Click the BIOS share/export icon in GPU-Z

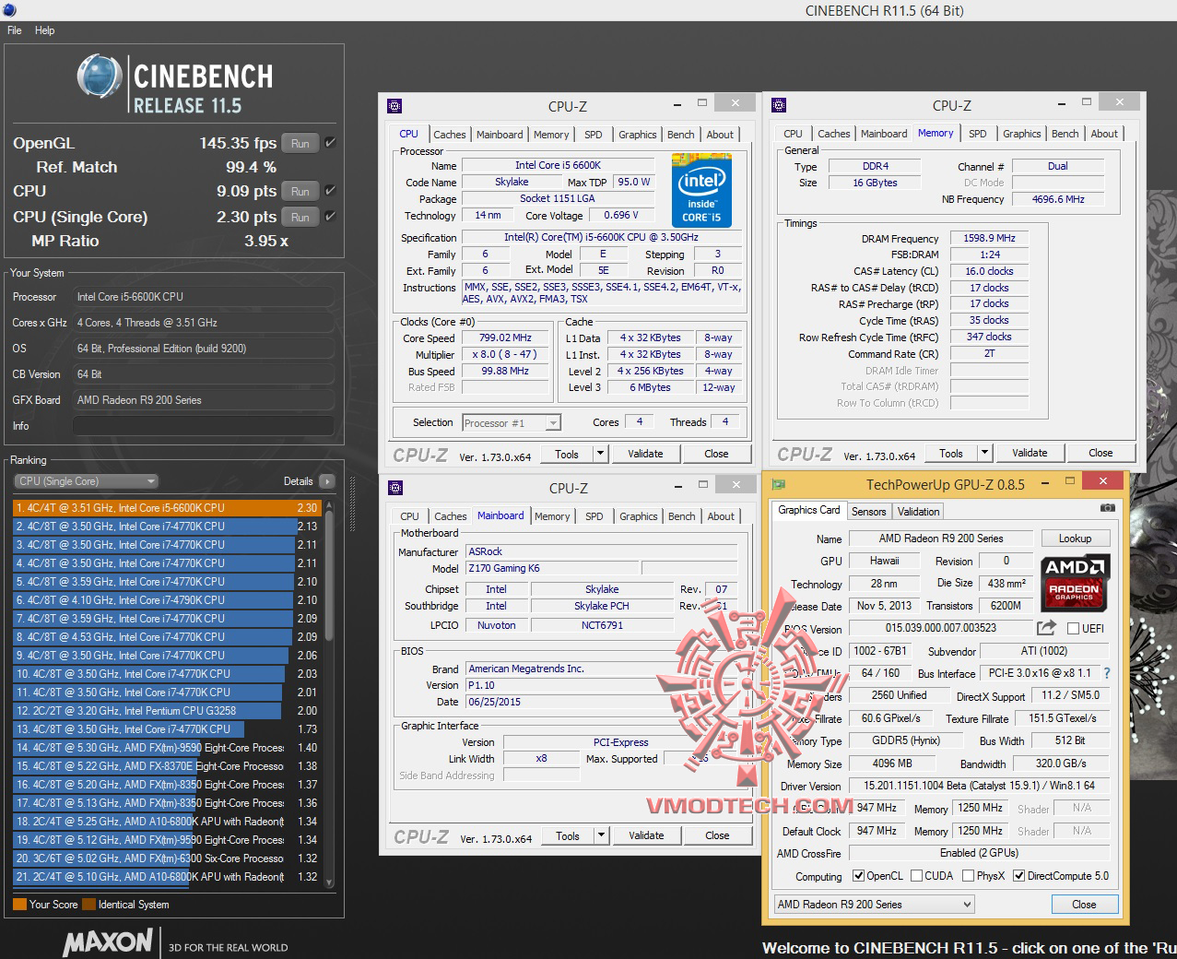coord(1046,628)
